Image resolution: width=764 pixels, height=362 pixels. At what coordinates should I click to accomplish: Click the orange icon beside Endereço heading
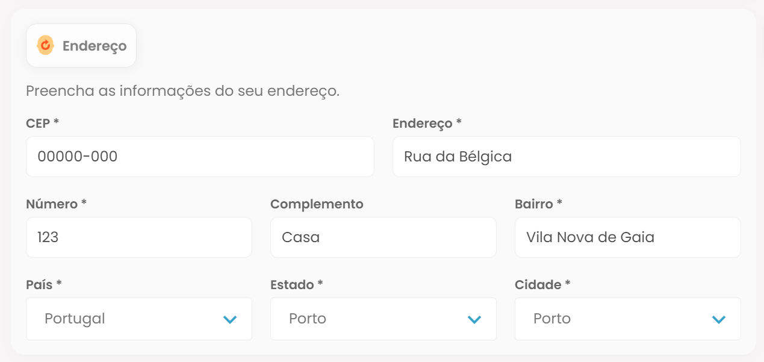tap(45, 46)
